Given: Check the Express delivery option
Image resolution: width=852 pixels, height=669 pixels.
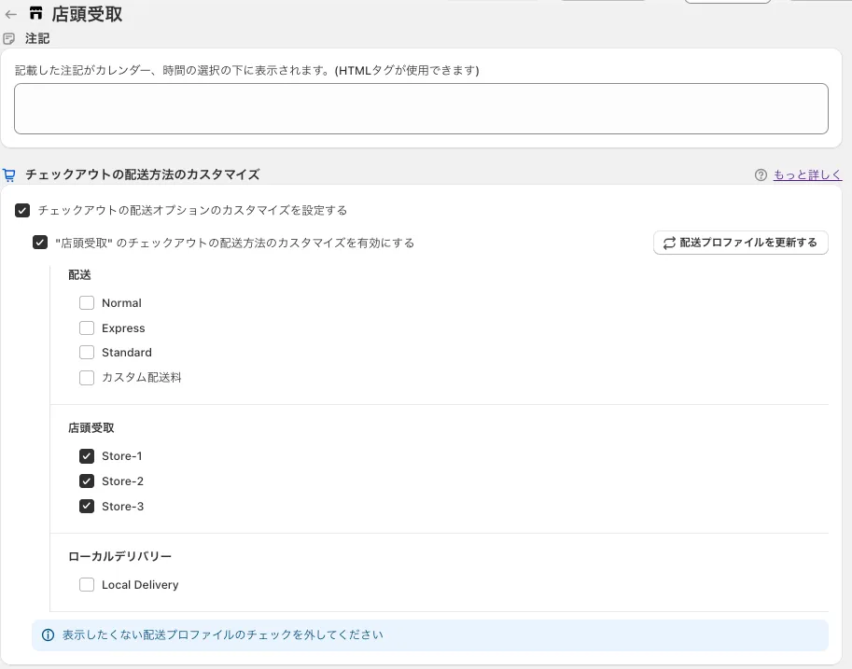Looking at the screenshot, I should (x=87, y=328).
